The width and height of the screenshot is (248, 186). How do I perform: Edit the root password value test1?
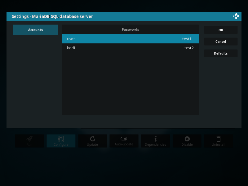click(x=187, y=39)
